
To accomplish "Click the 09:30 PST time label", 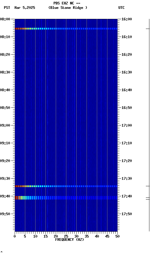I will tap(5, 179).
